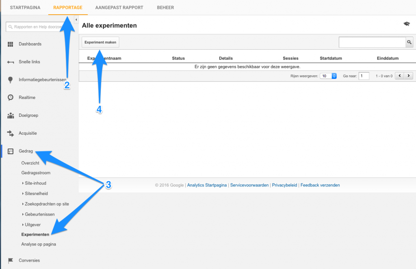Screen dimensions: 416x269
Task: Open the Beheer tab
Action: click(165, 7)
